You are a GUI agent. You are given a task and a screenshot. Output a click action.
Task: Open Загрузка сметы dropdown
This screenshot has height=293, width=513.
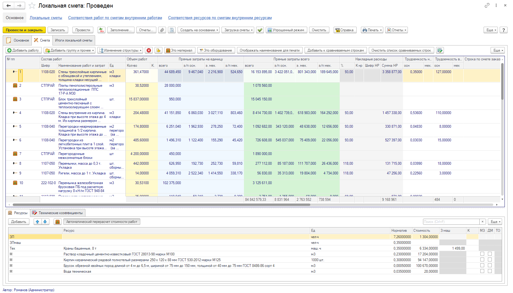(238, 30)
